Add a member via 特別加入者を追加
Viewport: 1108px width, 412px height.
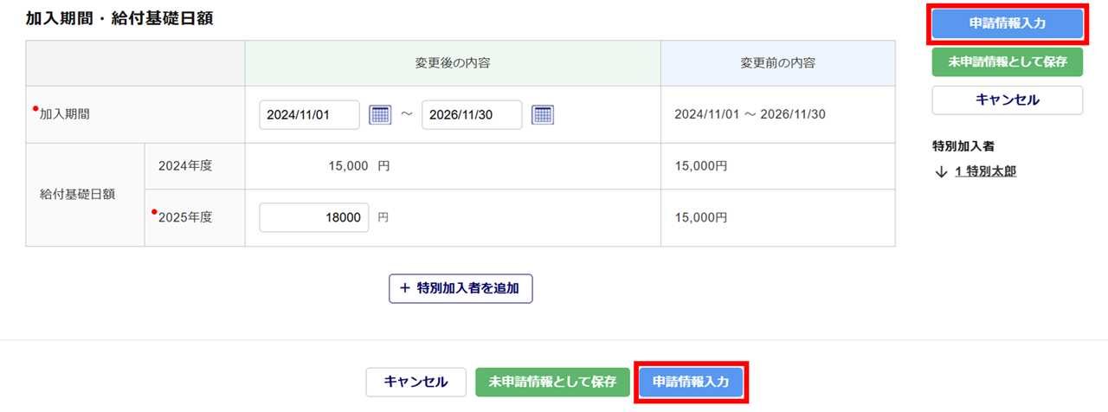point(461,288)
